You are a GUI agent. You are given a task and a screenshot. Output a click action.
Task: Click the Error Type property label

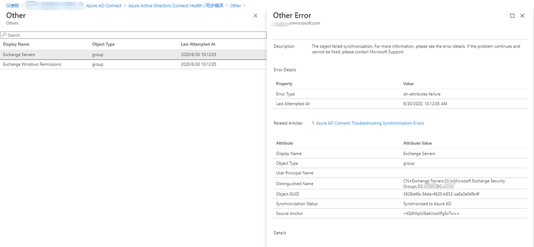[285, 94]
